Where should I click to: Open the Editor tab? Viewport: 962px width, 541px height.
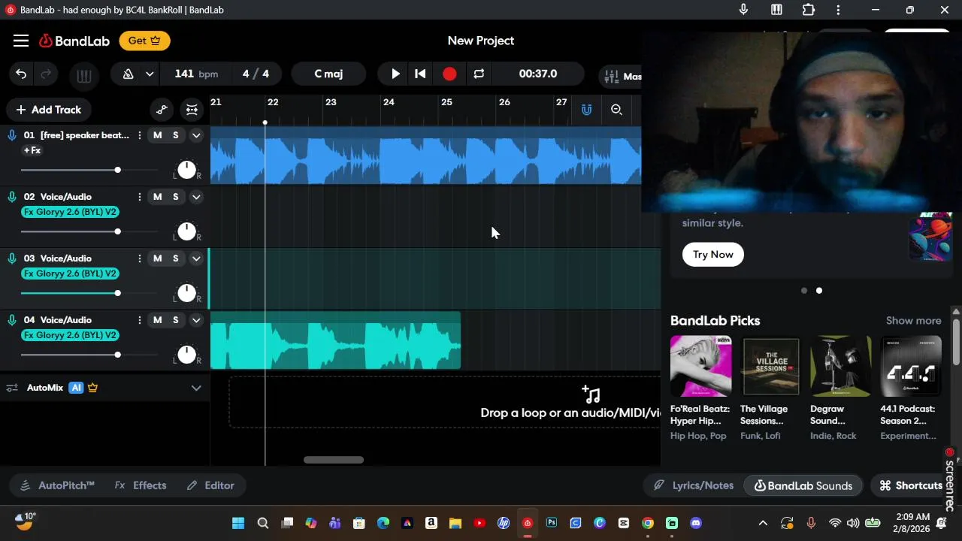click(x=210, y=485)
